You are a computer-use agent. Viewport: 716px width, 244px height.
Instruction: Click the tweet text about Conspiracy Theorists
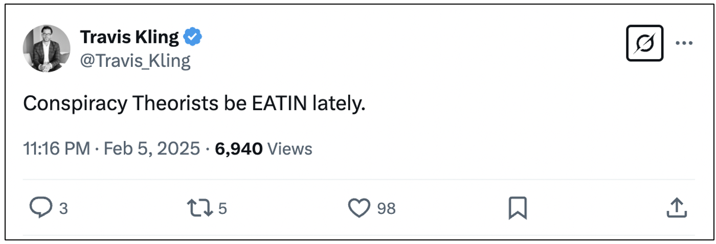pyautogui.click(x=195, y=104)
